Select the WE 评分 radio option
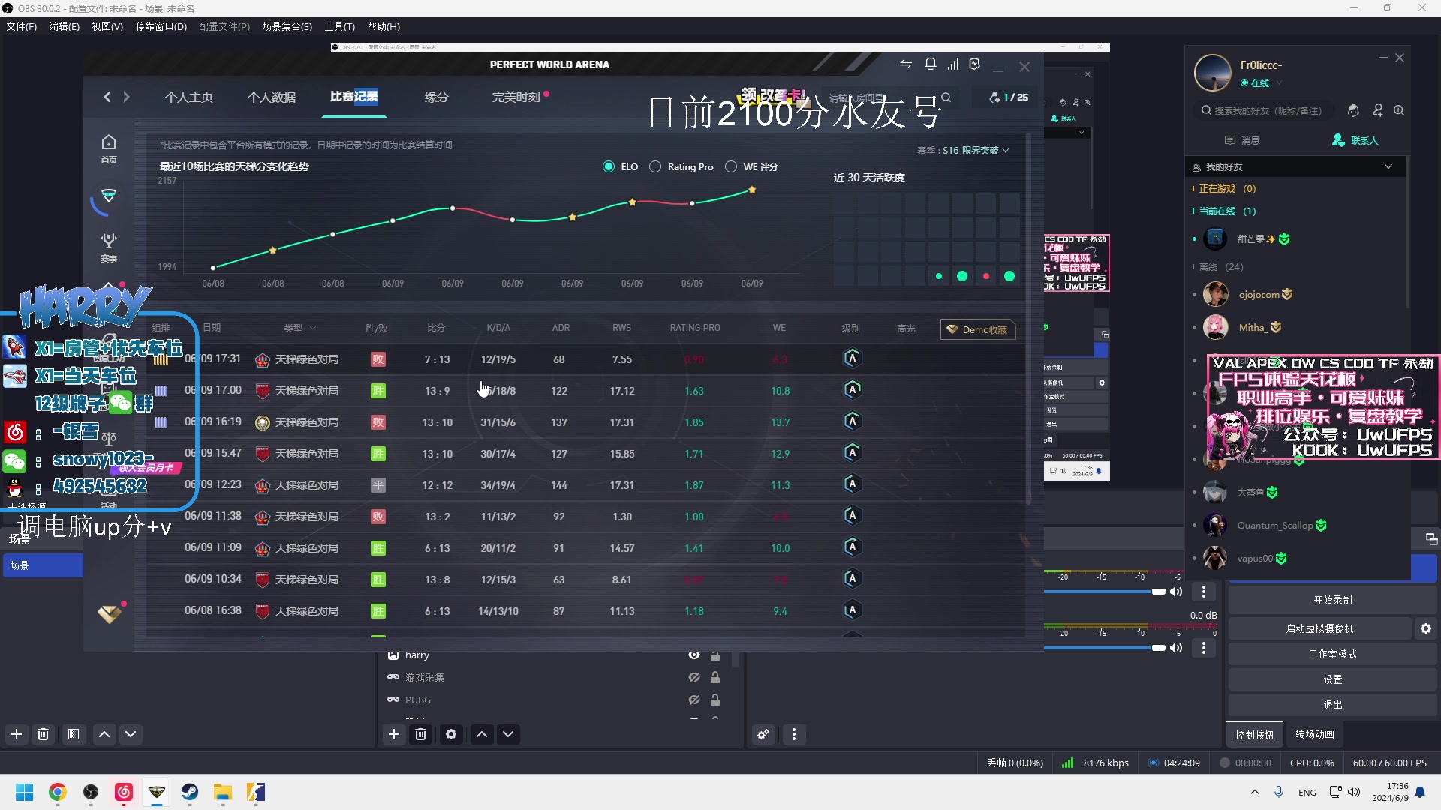This screenshot has width=1441, height=810. pos(731,166)
